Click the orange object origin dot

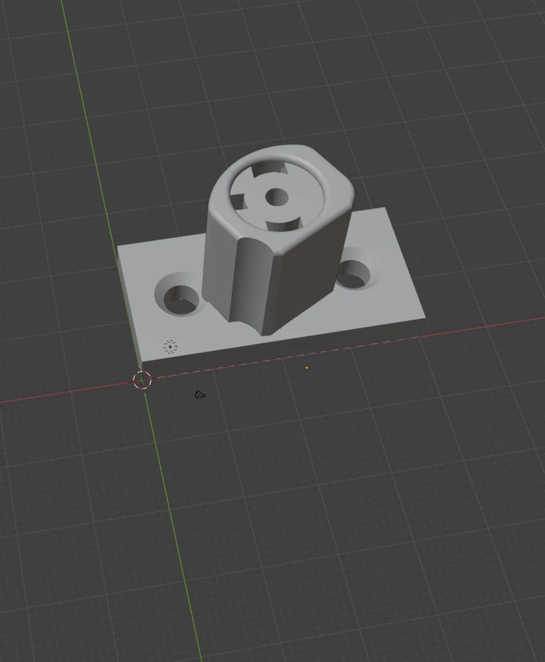click(307, 368)
